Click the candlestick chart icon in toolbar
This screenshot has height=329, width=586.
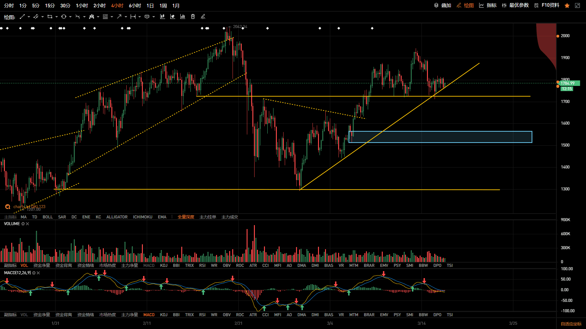pyautogui.click(x=163, y=17)
